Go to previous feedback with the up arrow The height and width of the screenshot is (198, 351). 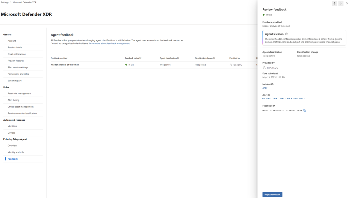click(334, 3)
